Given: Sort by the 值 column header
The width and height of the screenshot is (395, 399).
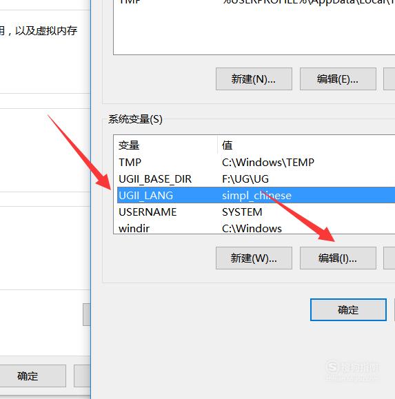Looking at the screenshot, I should coord(307,145).
